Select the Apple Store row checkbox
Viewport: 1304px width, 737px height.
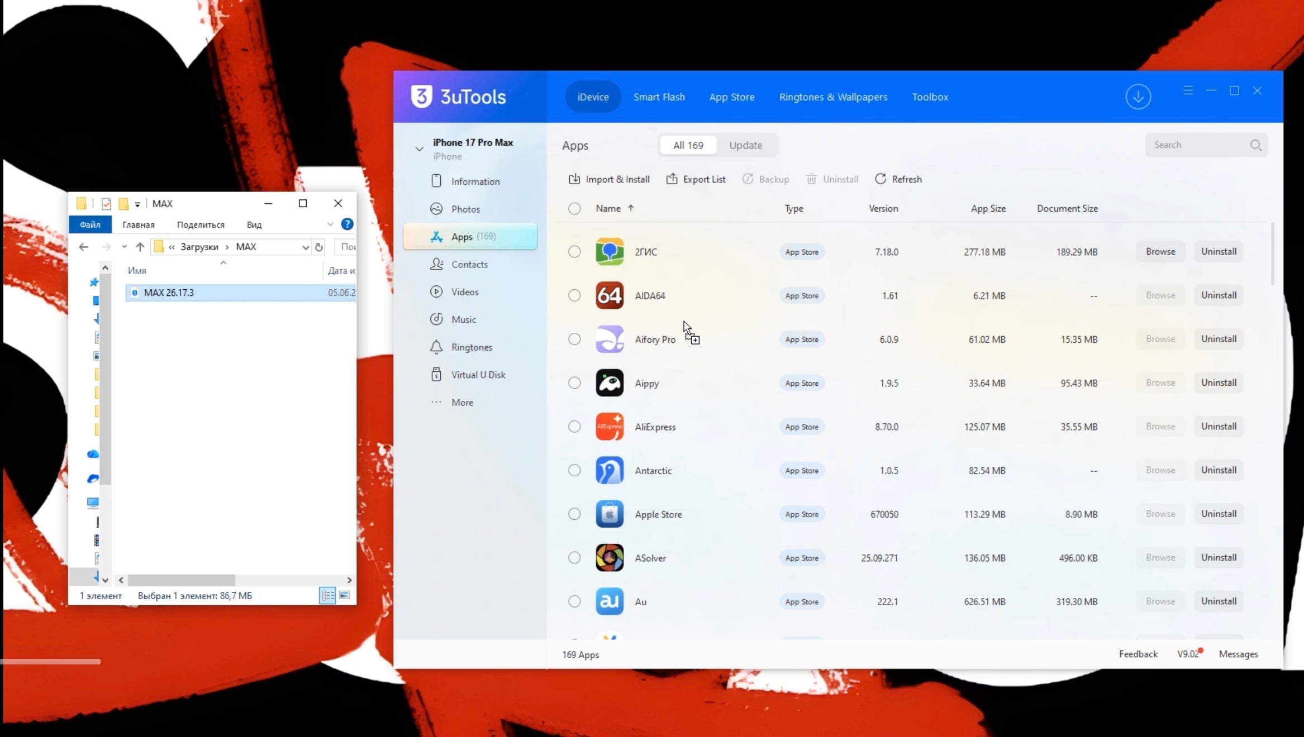point(574,514)
